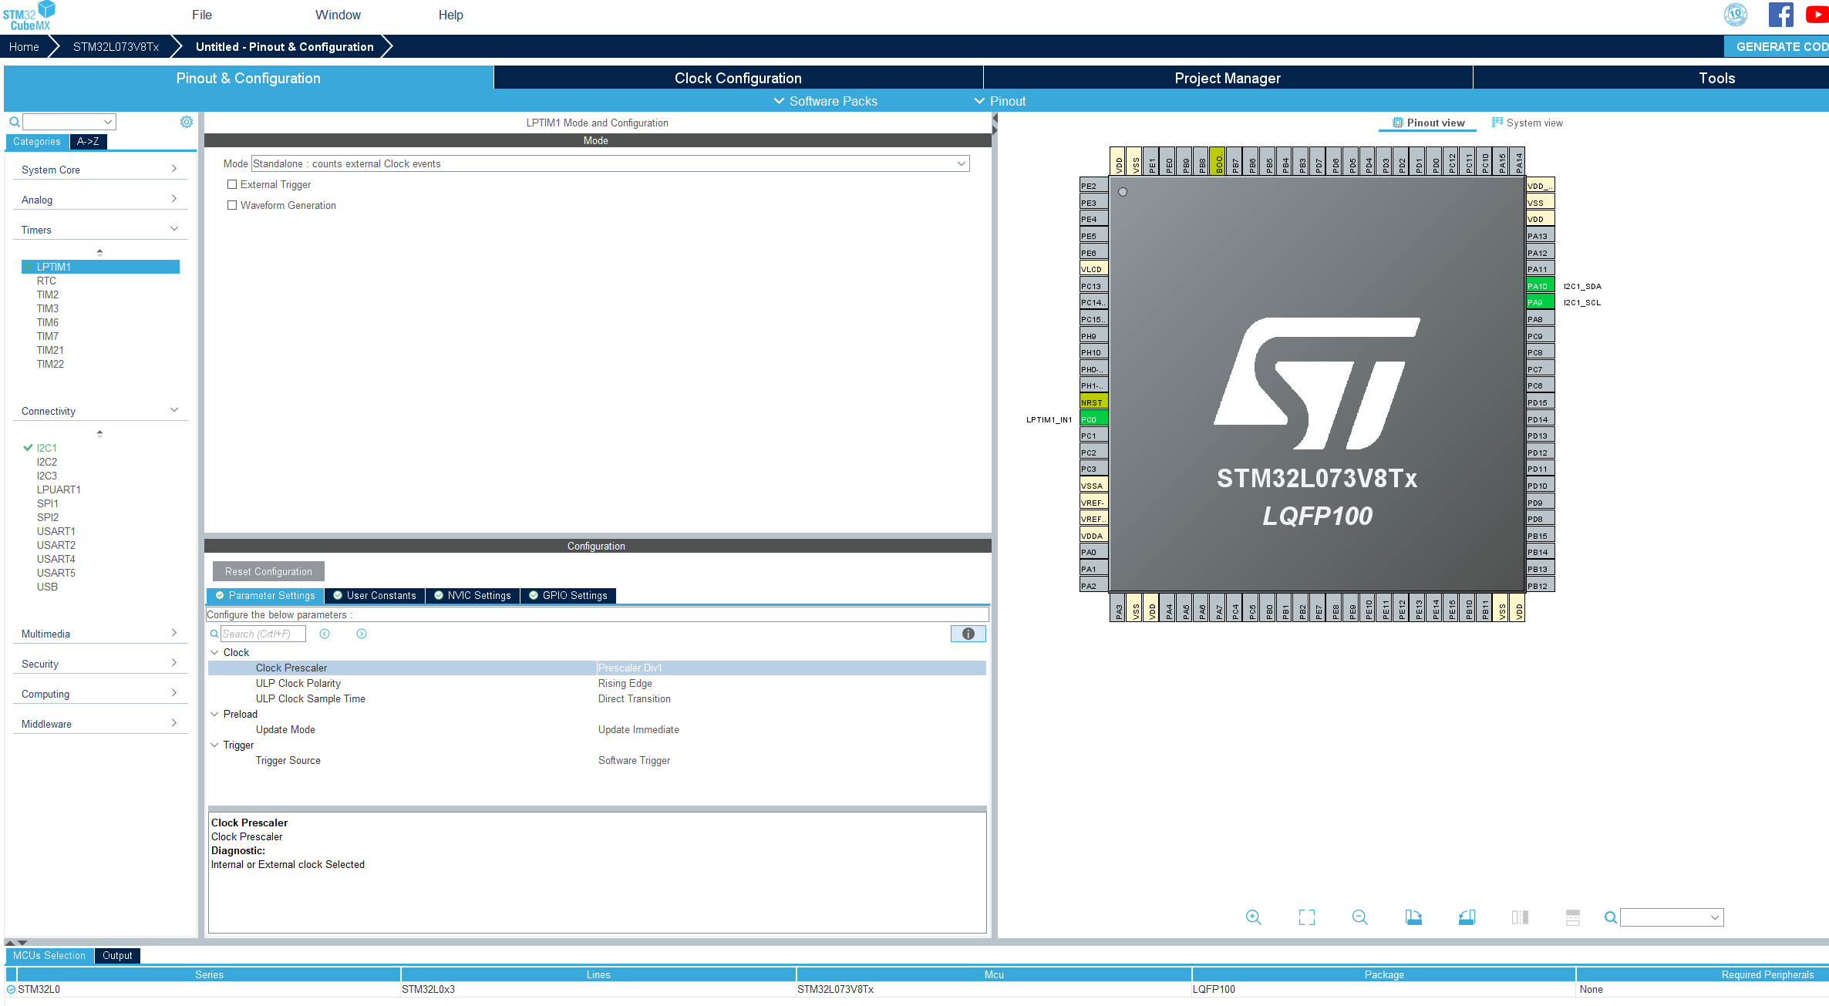Rotate the chip view counter-clockwise
Screen dimensions: 1829x1006
(x=1467, y=917)
